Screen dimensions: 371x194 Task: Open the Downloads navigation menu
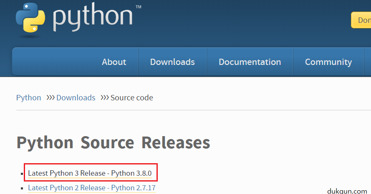coord(172,62)
